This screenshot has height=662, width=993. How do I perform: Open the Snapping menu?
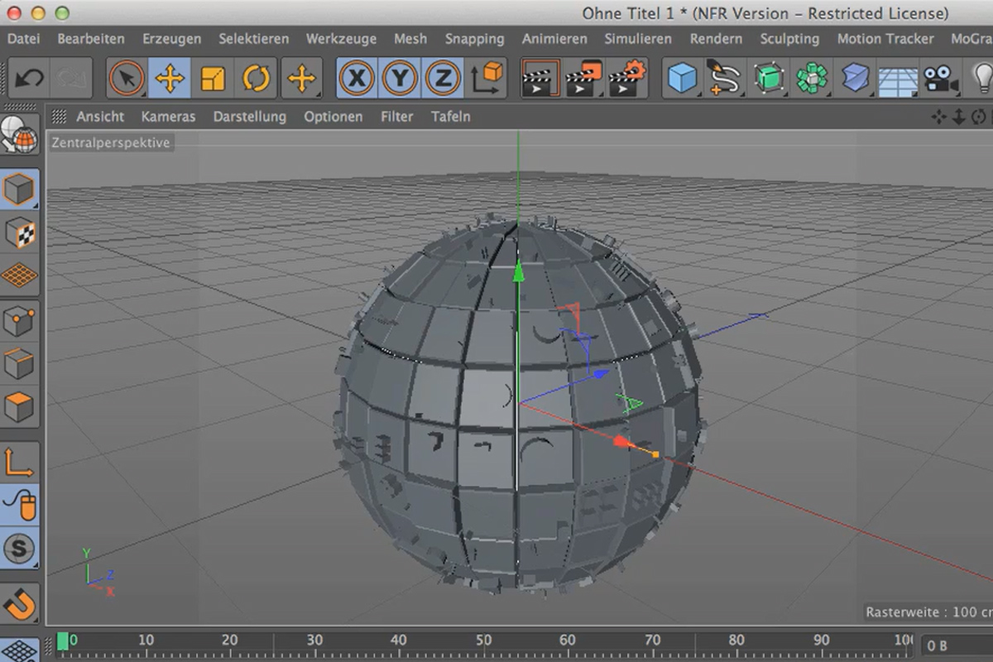pyautogui.click(x=474, y=39)
